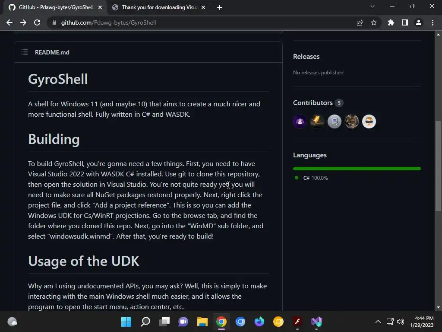The height and width of the screenshot is (332, 442).
Task: Go forward in browser history
Action: click(23, 22)
